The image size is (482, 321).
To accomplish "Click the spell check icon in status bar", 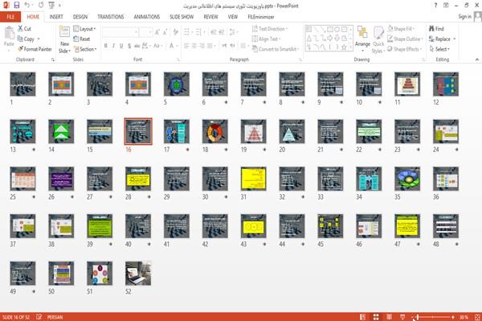I will [x=39, y=317].
